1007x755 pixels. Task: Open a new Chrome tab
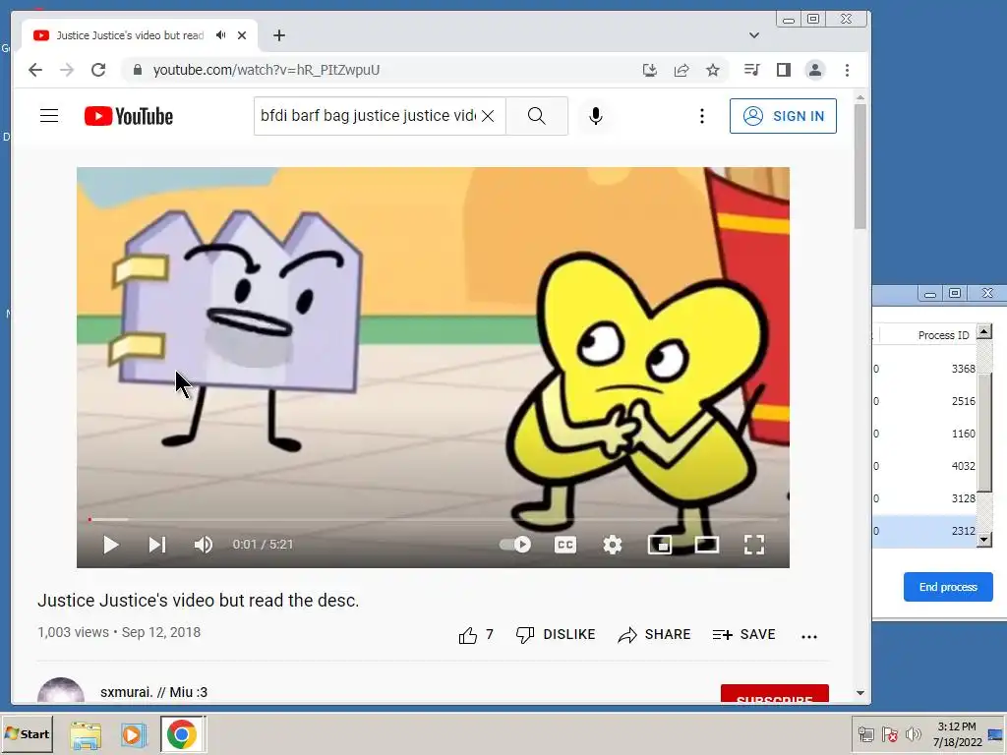click(278, 35)
